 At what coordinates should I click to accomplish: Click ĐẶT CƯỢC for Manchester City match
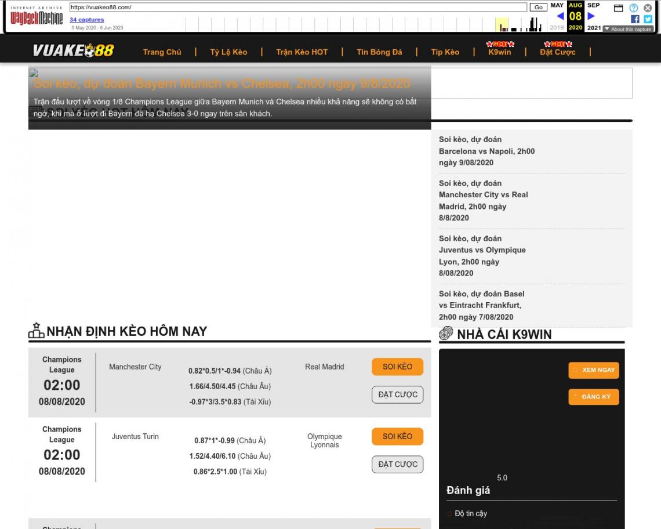pos(398,394)
